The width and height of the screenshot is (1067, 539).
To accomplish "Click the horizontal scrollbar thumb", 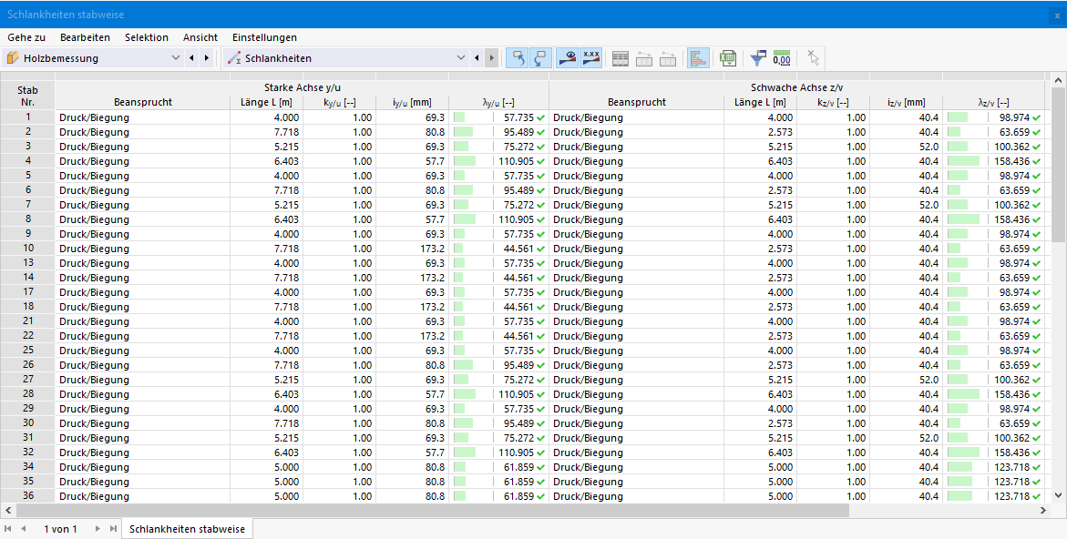I will tap(431, 510).
